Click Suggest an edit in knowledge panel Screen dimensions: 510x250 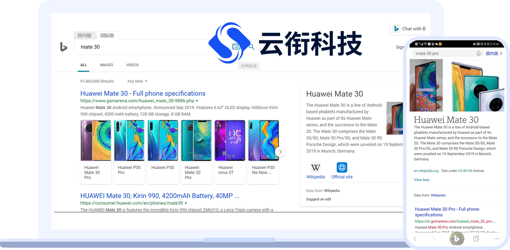[318, 199]
